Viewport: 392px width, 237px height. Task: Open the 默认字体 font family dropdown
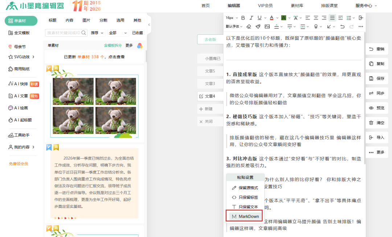pos(234,26)
